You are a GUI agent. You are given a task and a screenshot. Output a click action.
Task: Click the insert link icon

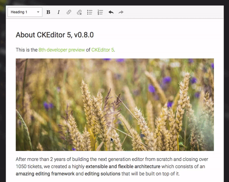(x=69, y=12)
